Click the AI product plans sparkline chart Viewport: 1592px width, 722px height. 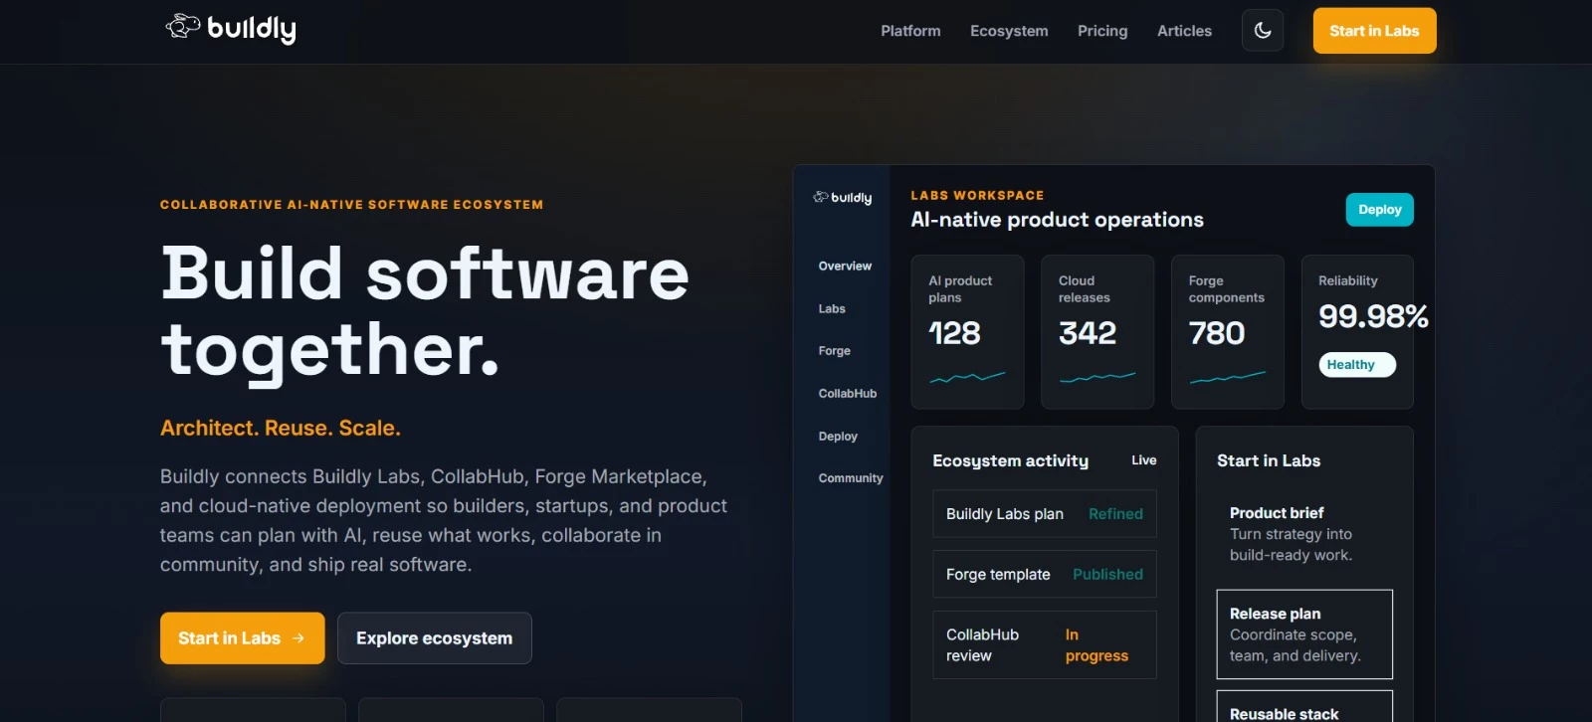pyautogui.click(x=967, y=377)
